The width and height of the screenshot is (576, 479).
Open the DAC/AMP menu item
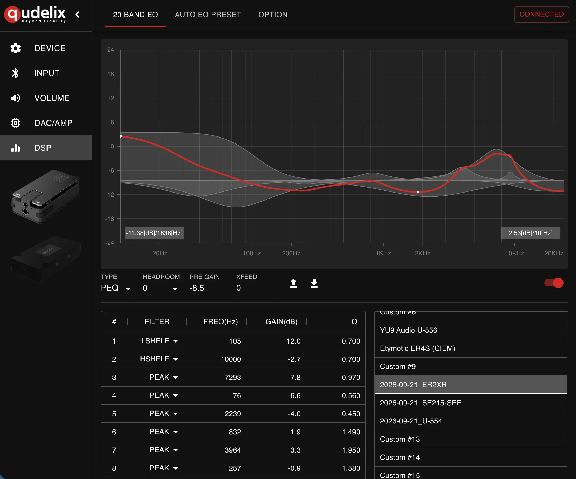(46, 123)
